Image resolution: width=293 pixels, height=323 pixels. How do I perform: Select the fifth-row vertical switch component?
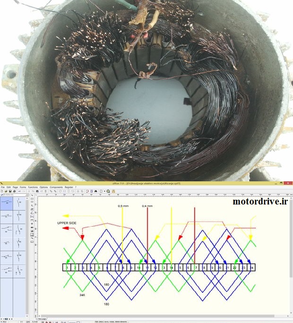coord(19,257)
